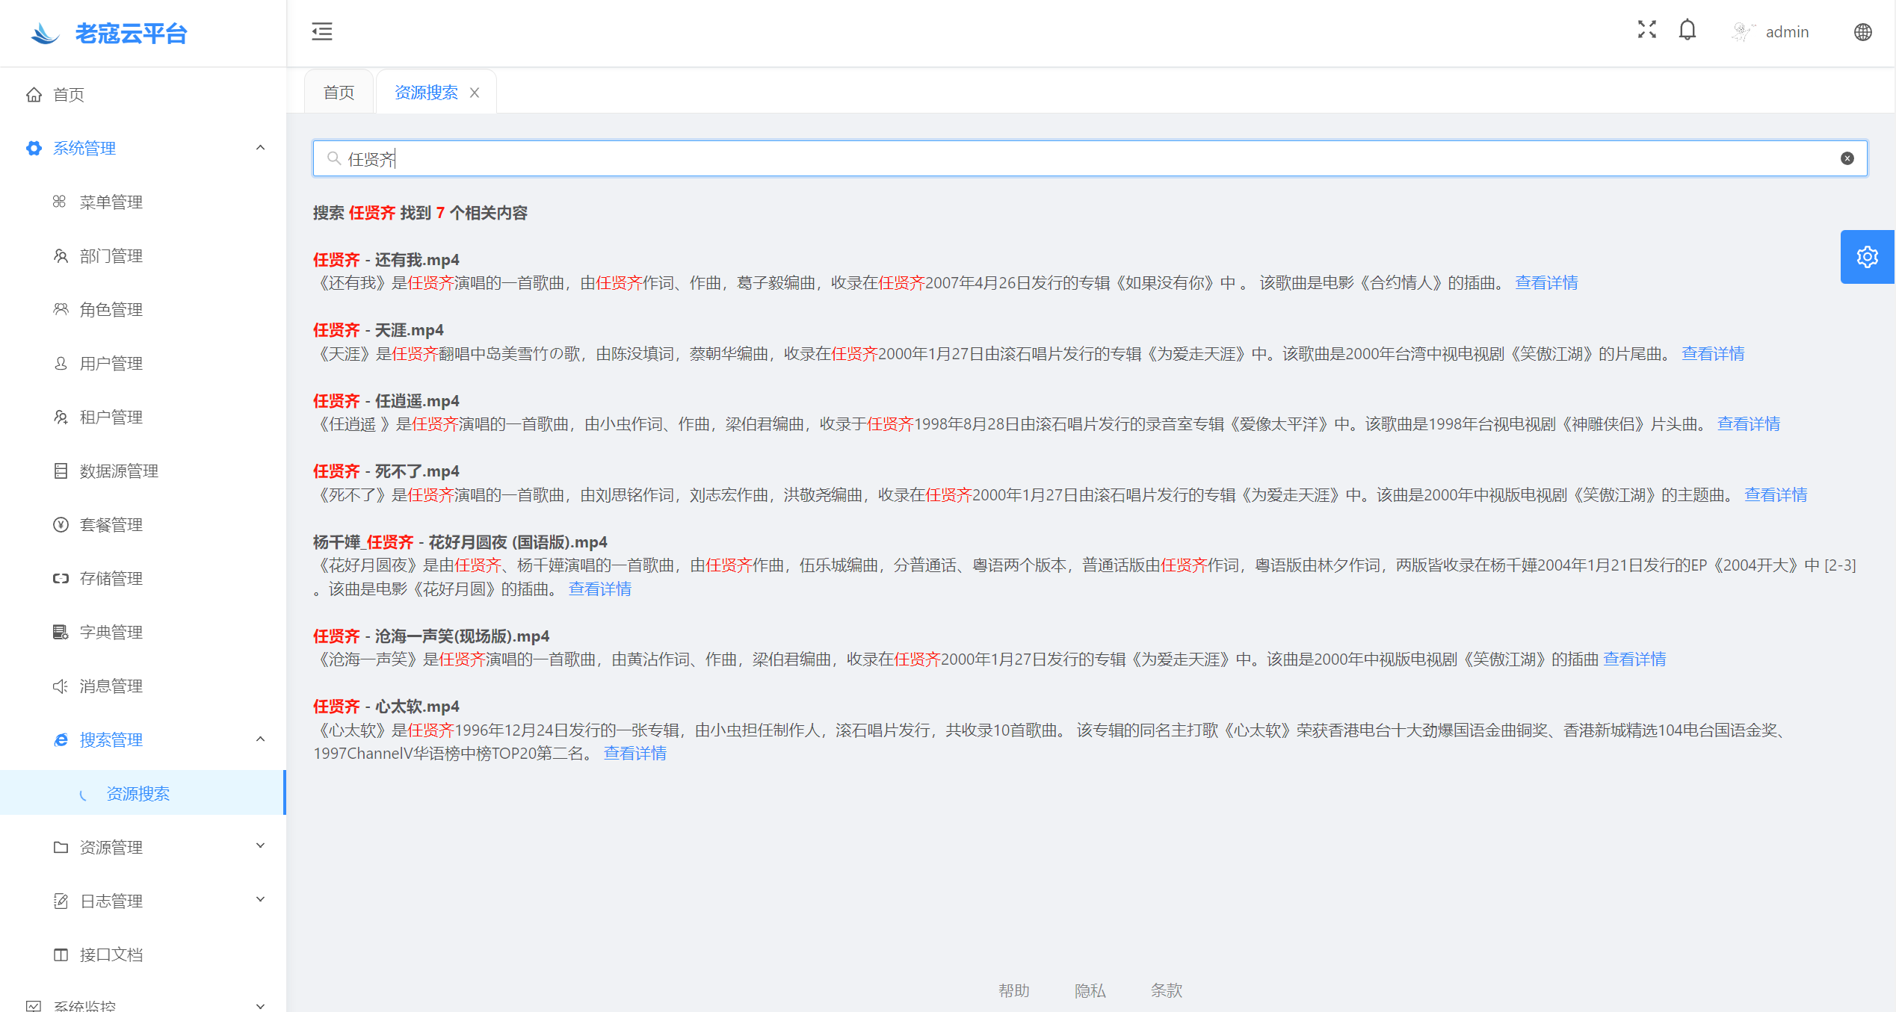Click into the 任贤齐 search field
This screenshot has width=1896, height=1012.
point(1046,158)
